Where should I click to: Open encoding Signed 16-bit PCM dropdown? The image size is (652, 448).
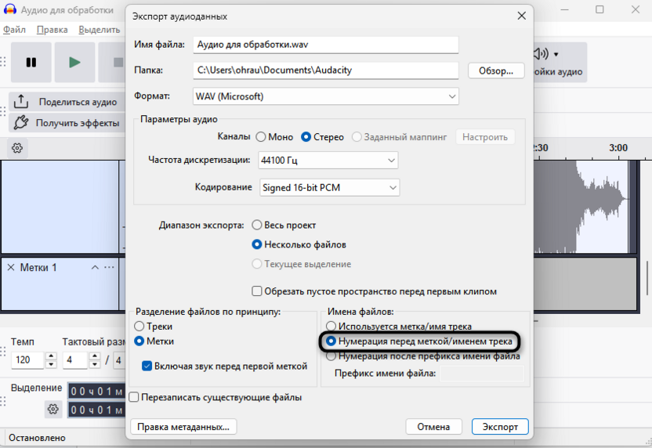tap(329, 187)
